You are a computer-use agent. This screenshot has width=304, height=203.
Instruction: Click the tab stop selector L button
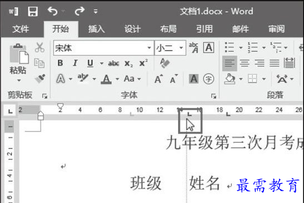click(x=10, y=111)
